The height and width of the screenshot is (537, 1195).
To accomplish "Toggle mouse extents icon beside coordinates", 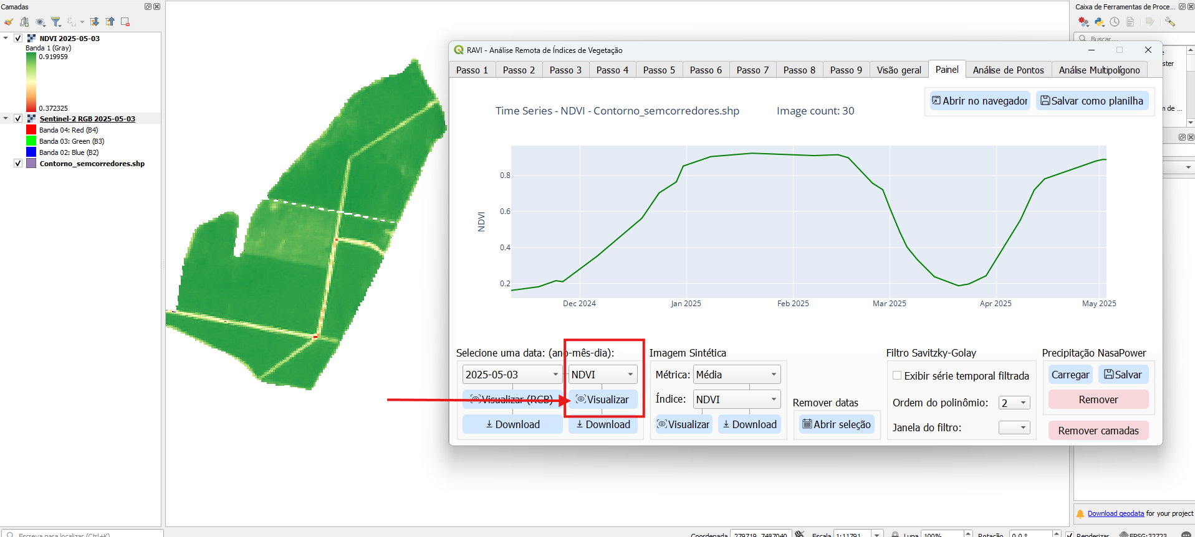I will pyautogui.click(x=800, y=534).
